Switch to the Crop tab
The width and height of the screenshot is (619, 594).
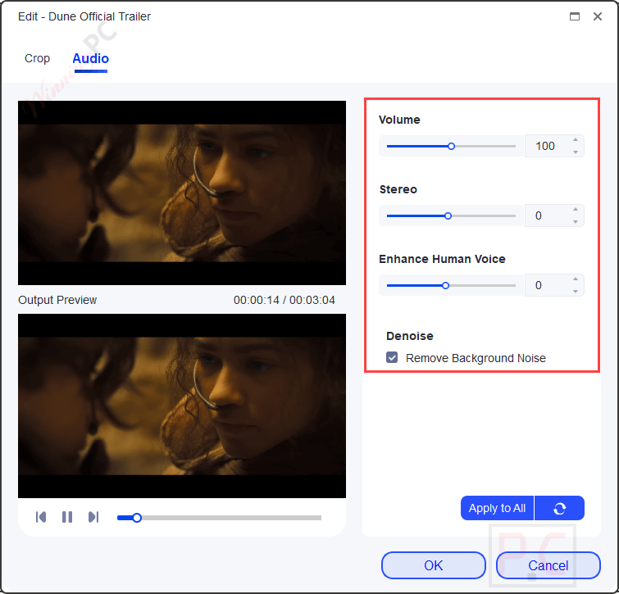[37, 58]
